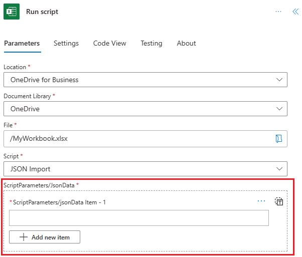Click the Excel icon beside Run script
Screen dimensions: 302x257
(12, 12)
